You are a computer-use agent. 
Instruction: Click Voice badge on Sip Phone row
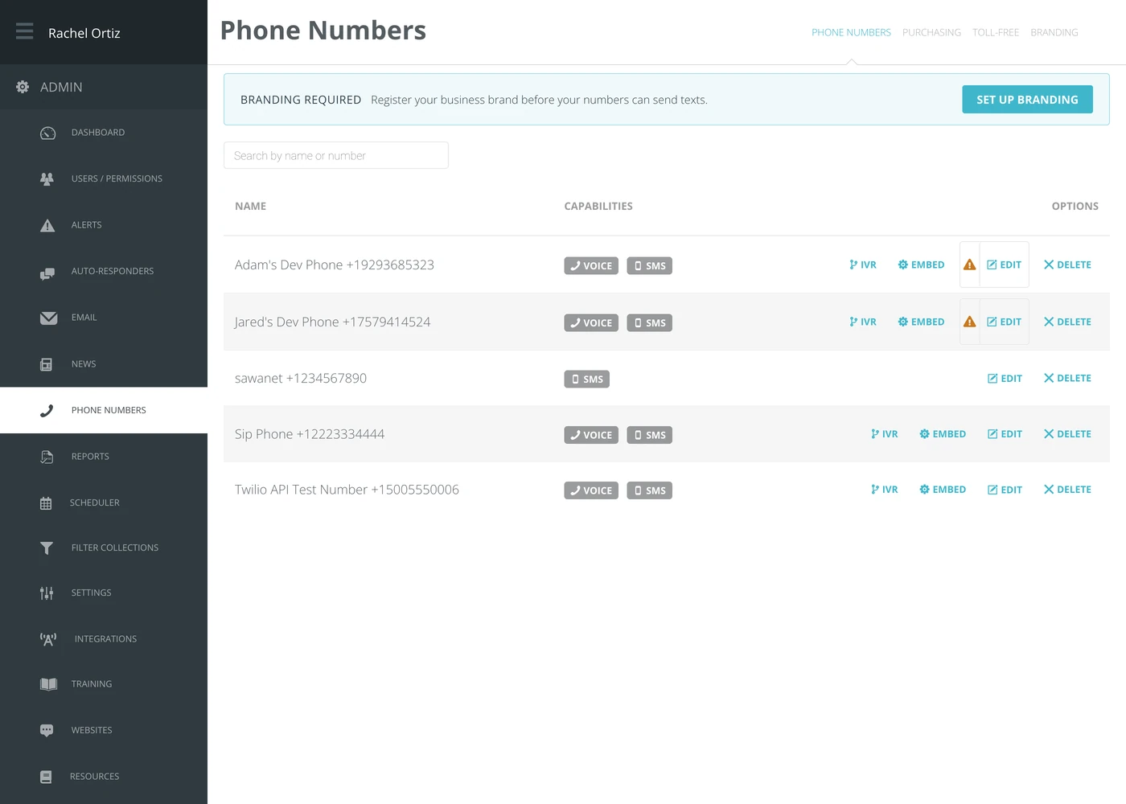coord(591,435)
